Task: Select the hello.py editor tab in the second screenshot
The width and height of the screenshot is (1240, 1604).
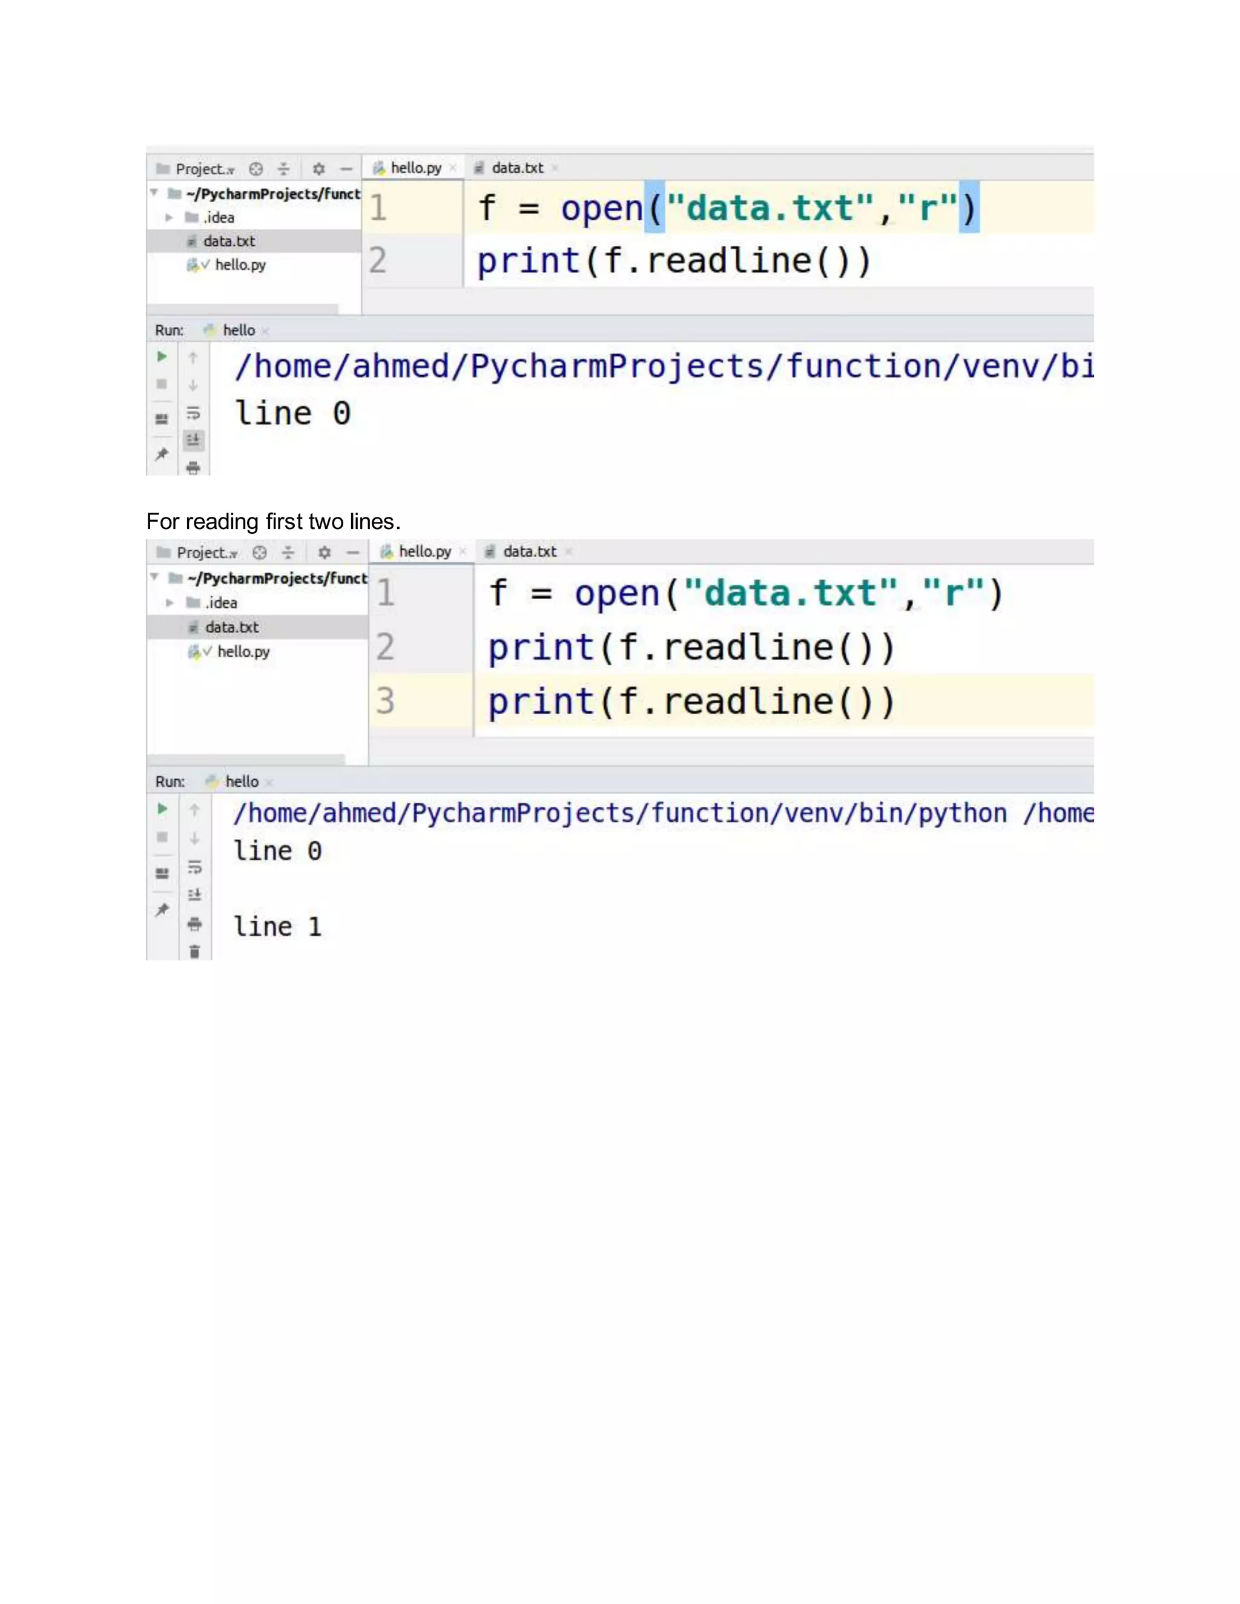Action: pyautogui.click(x=424, y=551)
